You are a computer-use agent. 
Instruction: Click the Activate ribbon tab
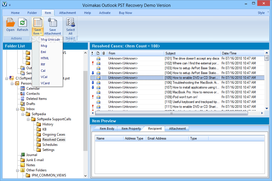click(x=105, y=13)
